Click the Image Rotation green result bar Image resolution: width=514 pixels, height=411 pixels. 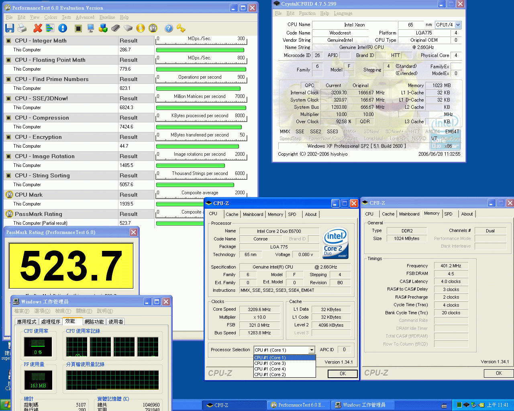pyautogui.click(x=190, y=166)
